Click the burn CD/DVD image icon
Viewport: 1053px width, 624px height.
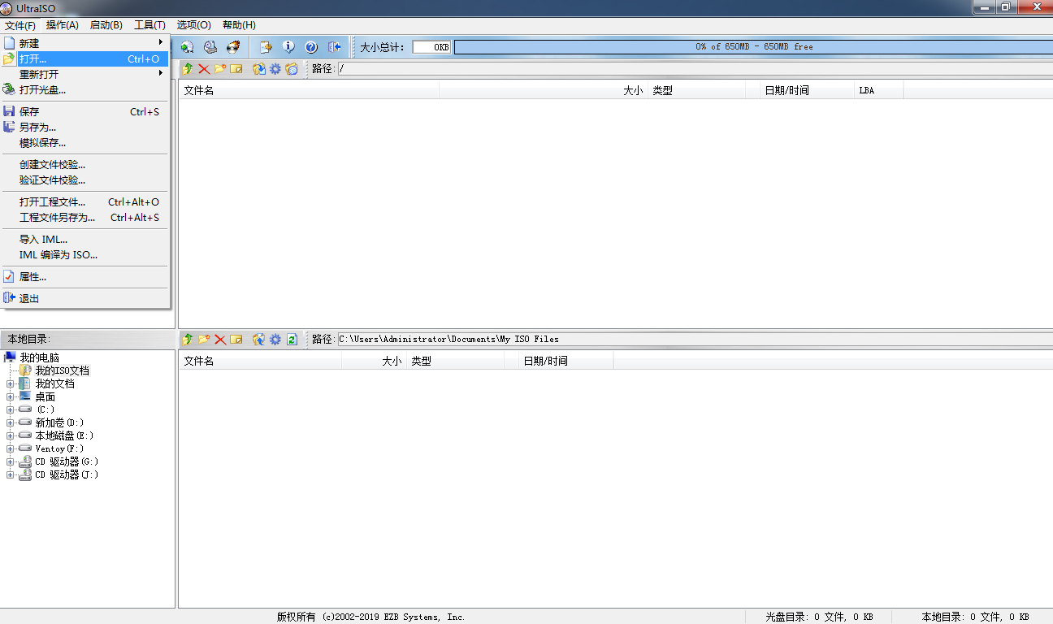[233, 47]
